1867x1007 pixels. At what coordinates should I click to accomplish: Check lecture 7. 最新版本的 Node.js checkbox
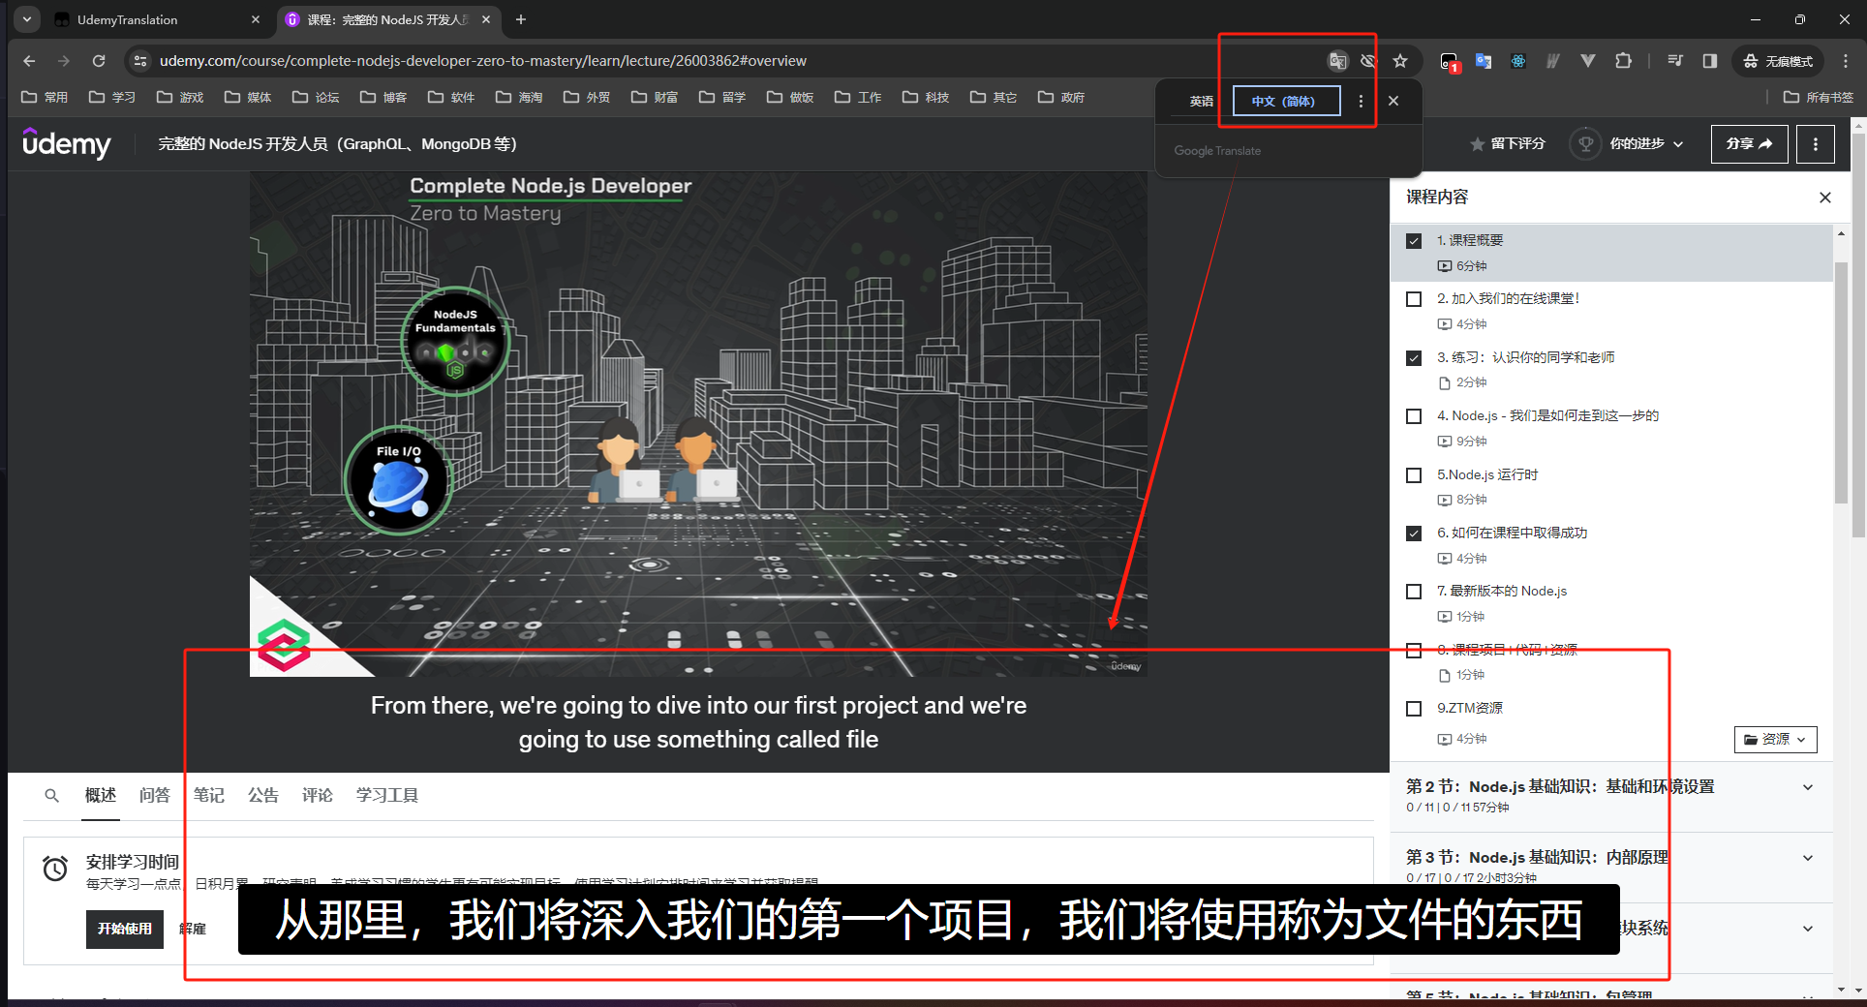click(1414, 592)
